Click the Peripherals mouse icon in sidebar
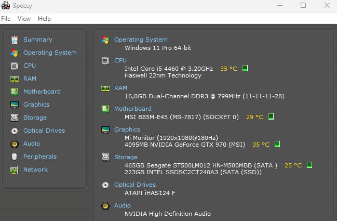 click(x=14, y=157)
